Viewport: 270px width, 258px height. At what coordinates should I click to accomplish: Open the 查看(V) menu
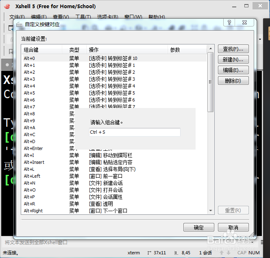[61, 17]
